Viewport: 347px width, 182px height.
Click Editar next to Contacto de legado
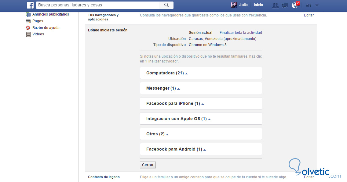309,177
